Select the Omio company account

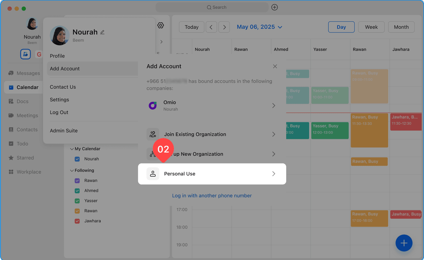click(212, 106)
